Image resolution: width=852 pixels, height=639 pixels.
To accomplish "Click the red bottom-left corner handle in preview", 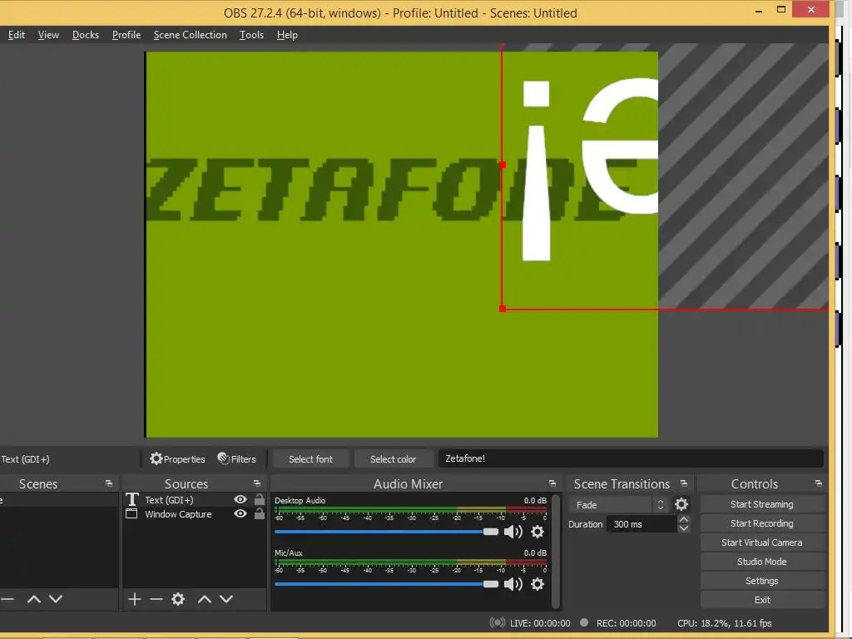I will [x=502, y=309].
